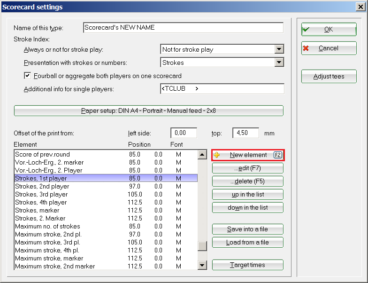Open the stroke play dropdown arrow
The height and width of the screenshot is (283, 368).
[x=279, y=49]
